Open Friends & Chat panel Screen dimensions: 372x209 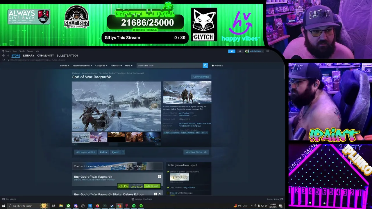tap(275, 199)
